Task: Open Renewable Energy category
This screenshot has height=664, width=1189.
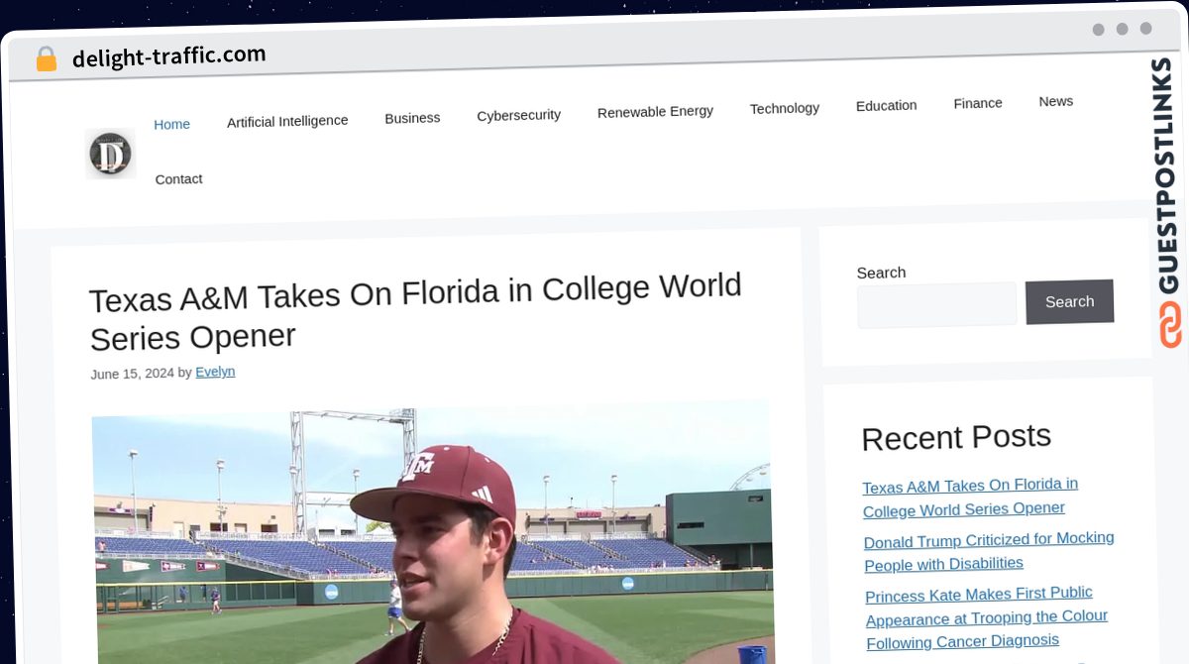Action: coord(655,111)
